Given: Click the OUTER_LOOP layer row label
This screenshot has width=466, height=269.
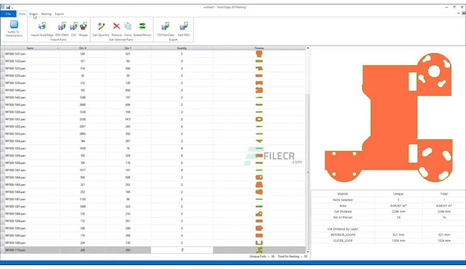Looking at the screenshot, I should click(343, 241).
